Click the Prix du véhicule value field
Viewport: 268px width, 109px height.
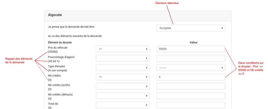pyautogui.click(x=191, y=49)
